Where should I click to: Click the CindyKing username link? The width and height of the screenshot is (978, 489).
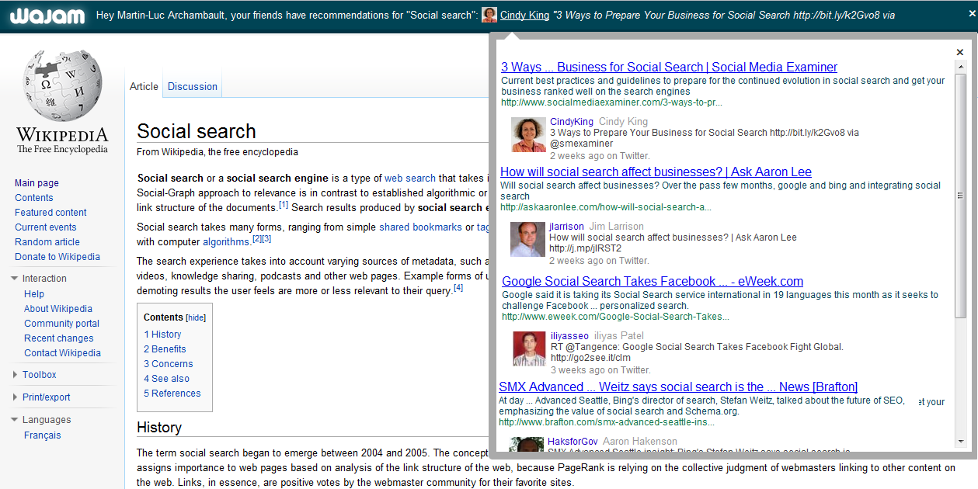click(x=572, y=122)
